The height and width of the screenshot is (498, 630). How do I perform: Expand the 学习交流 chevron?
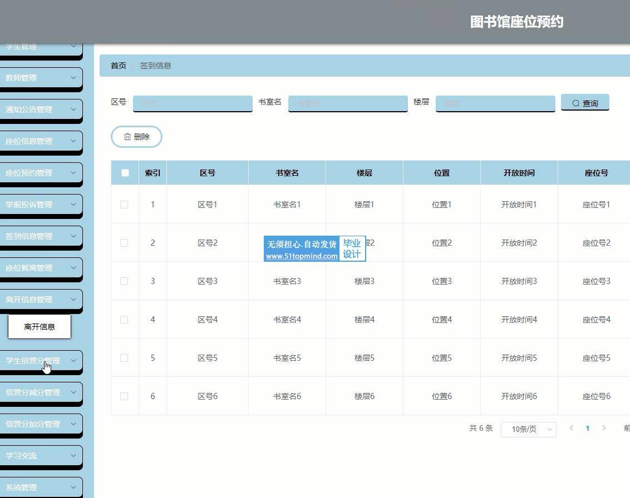click(x=73, y=455)
